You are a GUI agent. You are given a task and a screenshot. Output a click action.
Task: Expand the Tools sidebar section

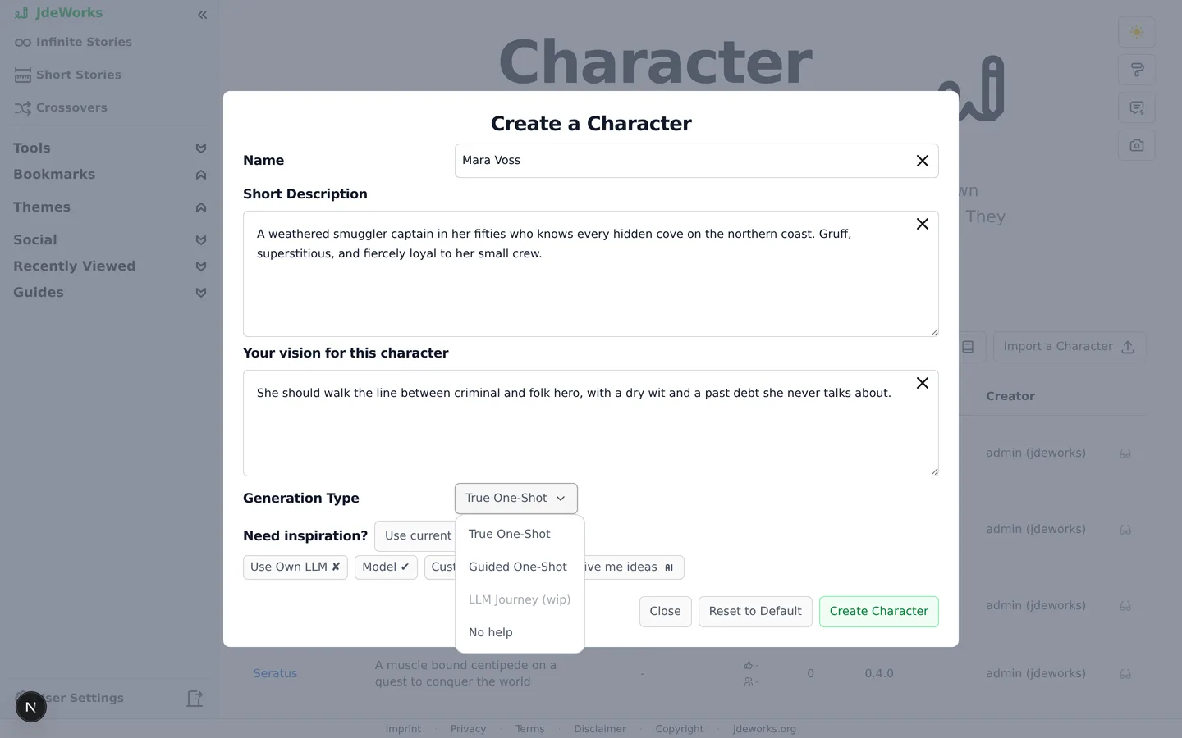(x=109, y=148)
